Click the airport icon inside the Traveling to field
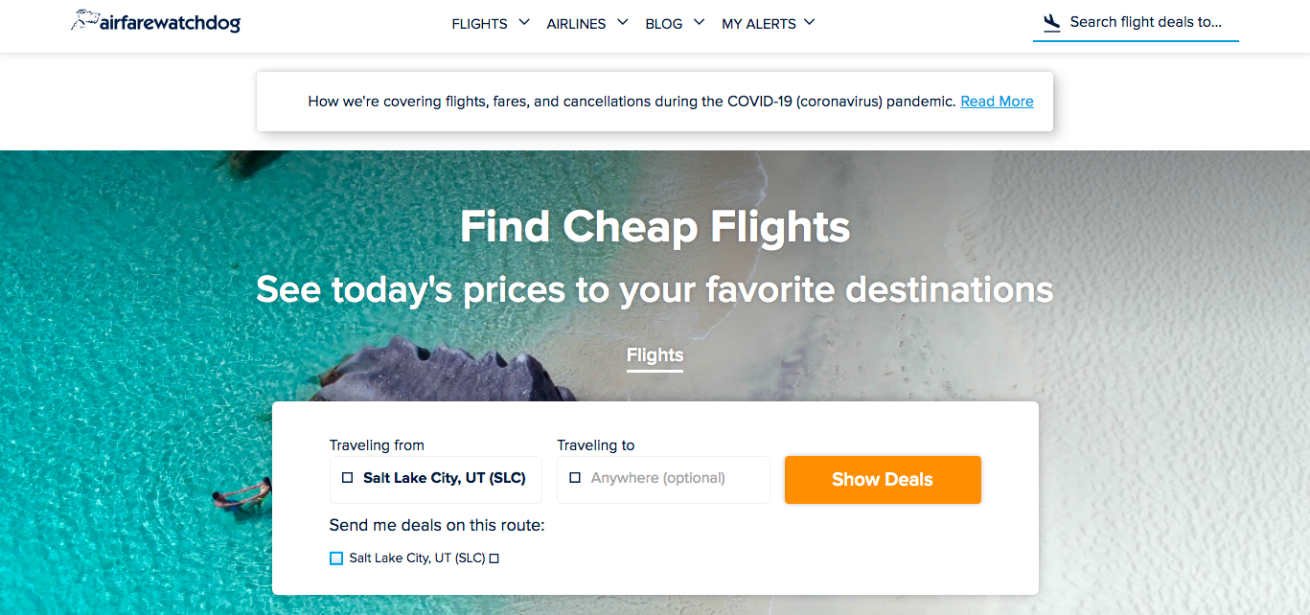The height and width of the screenshot is (615, 1310). (x=575, y=476)
